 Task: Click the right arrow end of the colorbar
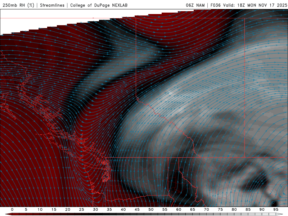[x=280, y=214]
